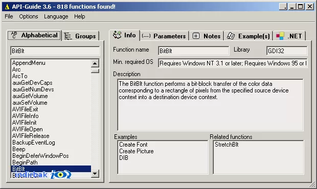The image size is (317, 189).
Task: Open the Help menu
Action: [79, 16]
